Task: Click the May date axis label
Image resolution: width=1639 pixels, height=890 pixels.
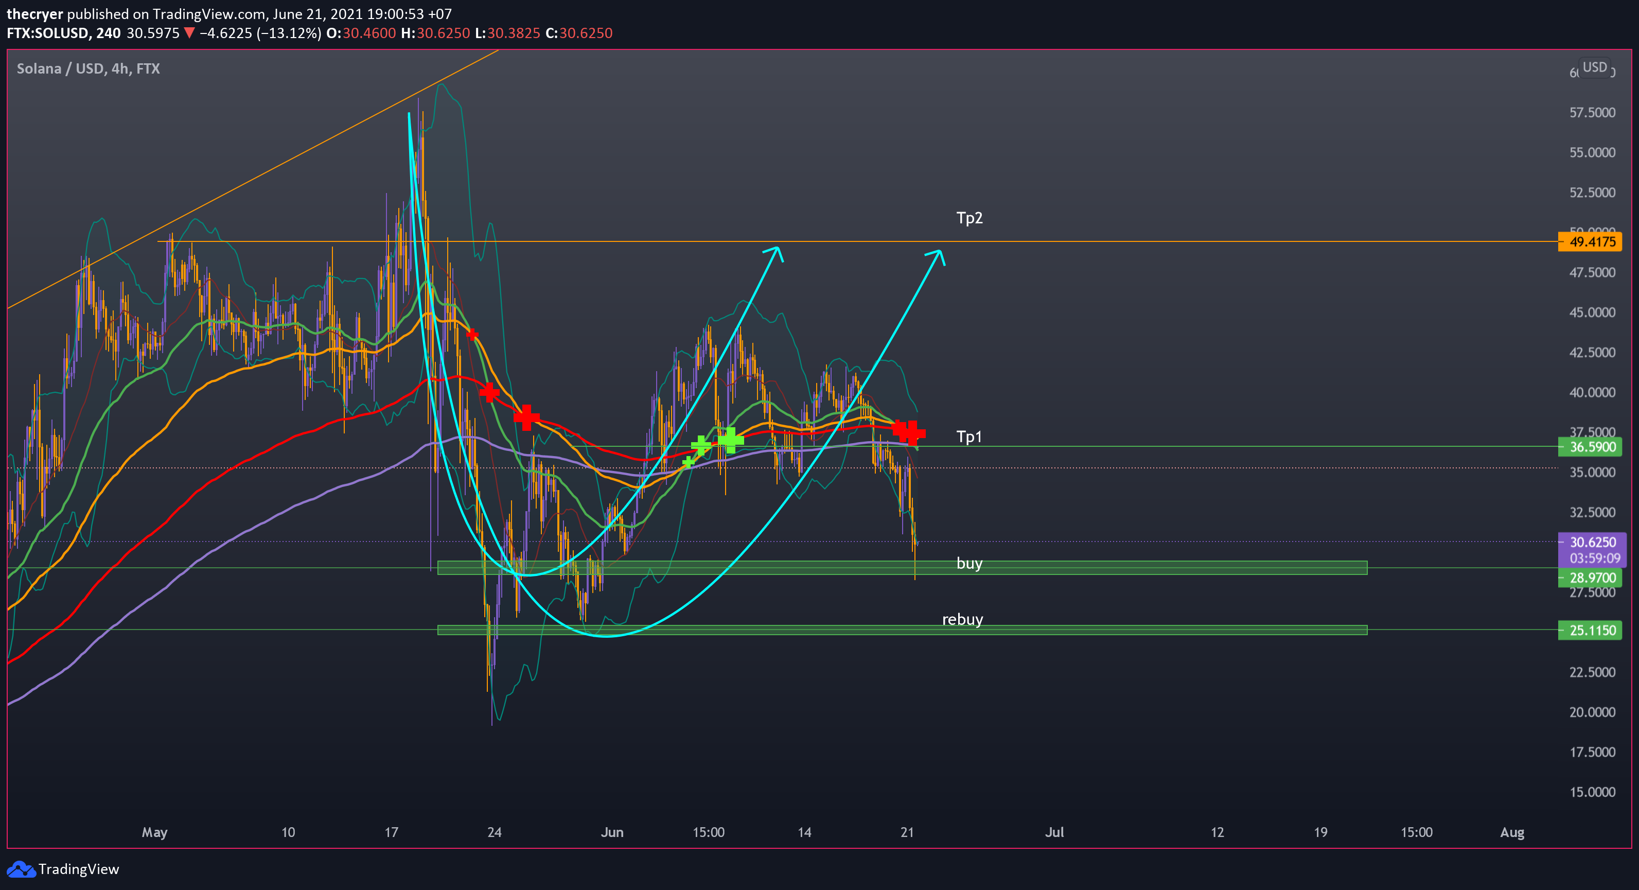Action: pyautogui.click(x=154, y=833)
